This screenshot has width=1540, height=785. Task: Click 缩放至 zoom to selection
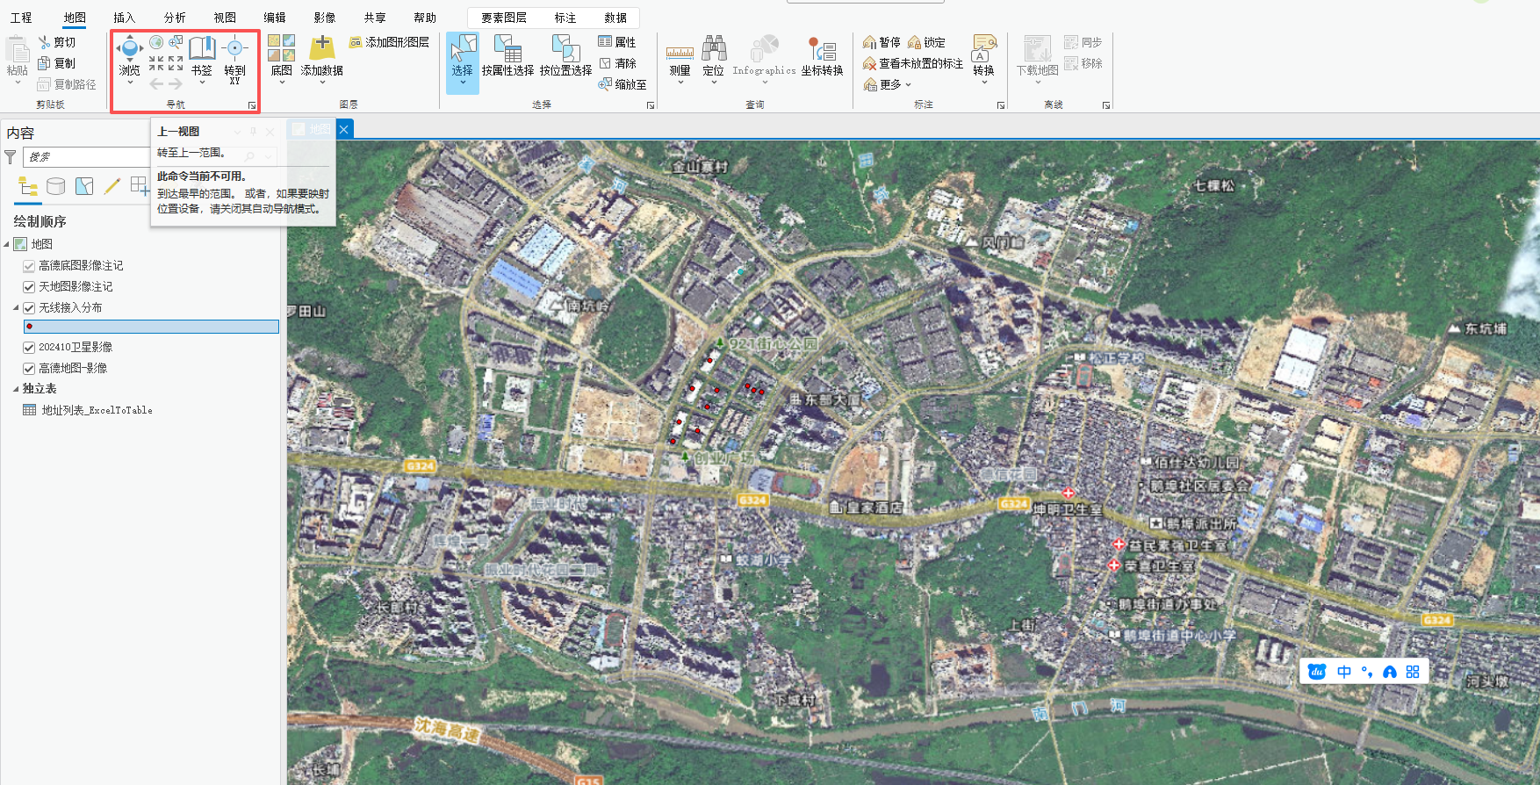622,84
